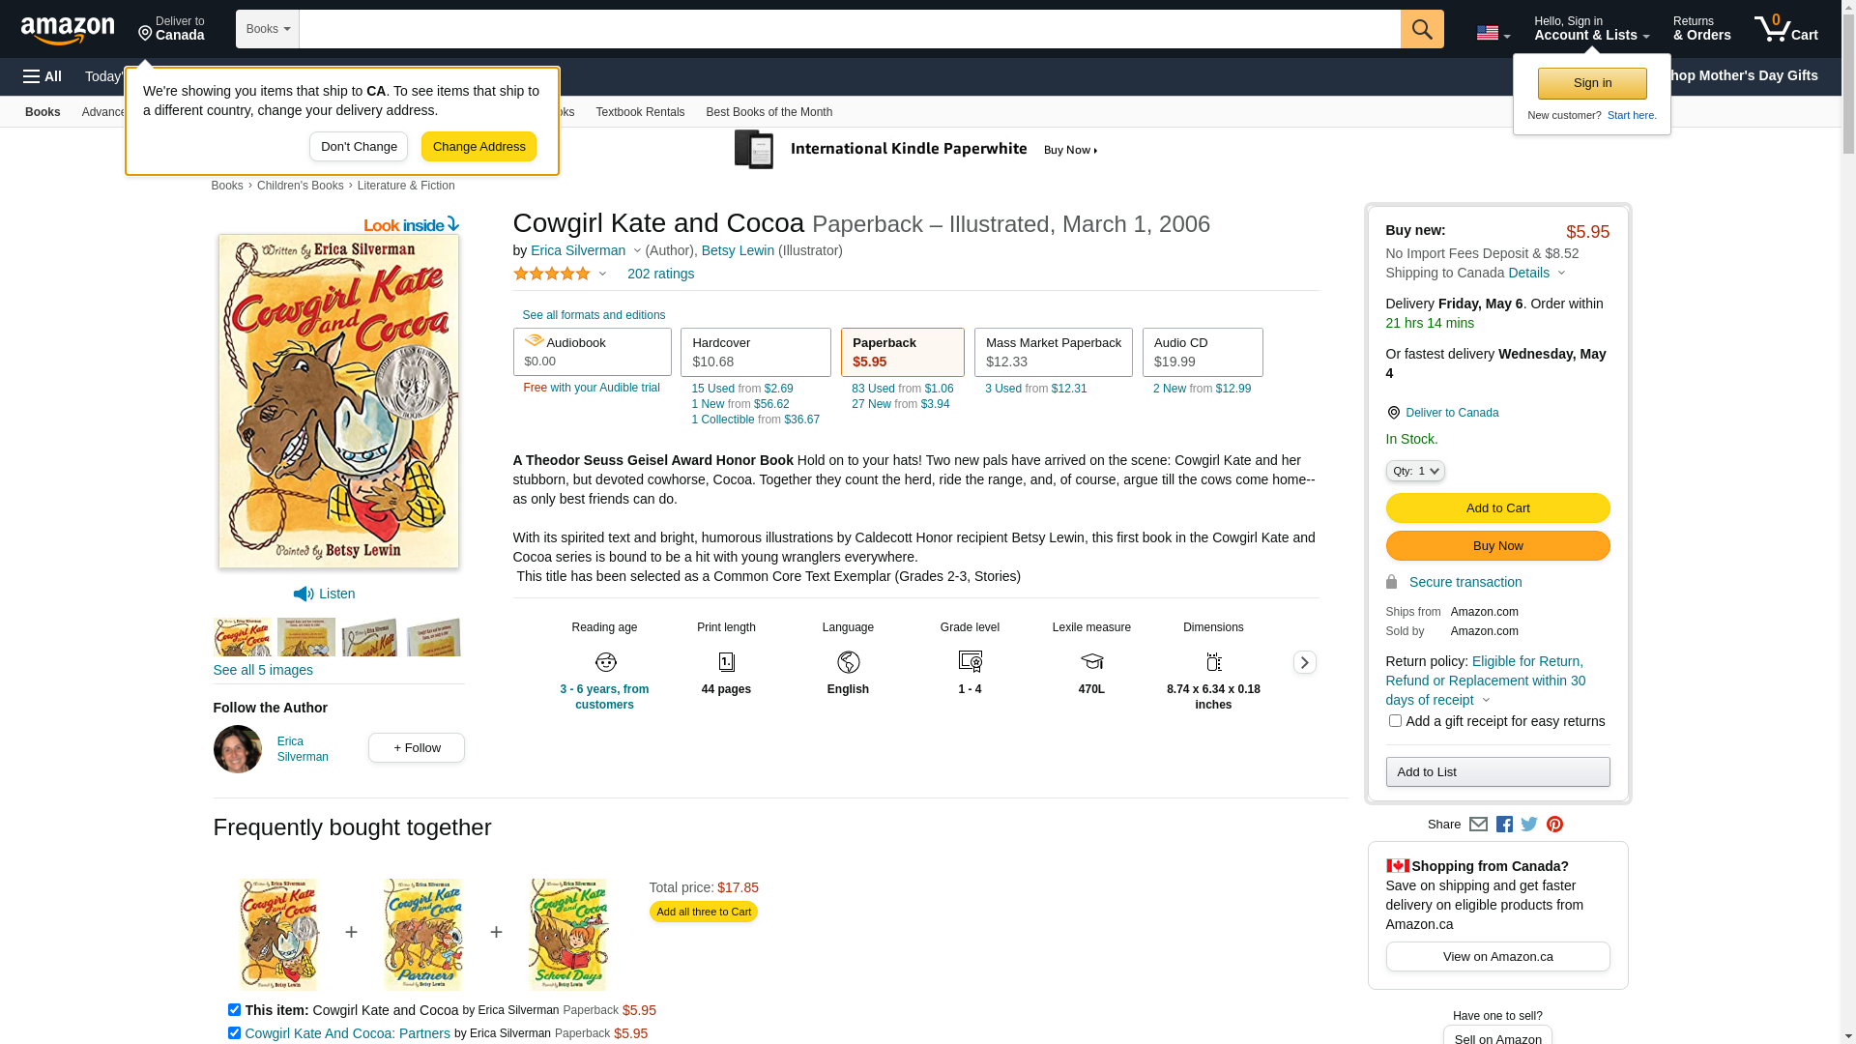The width and height of the screenshot is (1856, 1044).
Task: Open the All hamburger menu
Action: coord(43,76)
